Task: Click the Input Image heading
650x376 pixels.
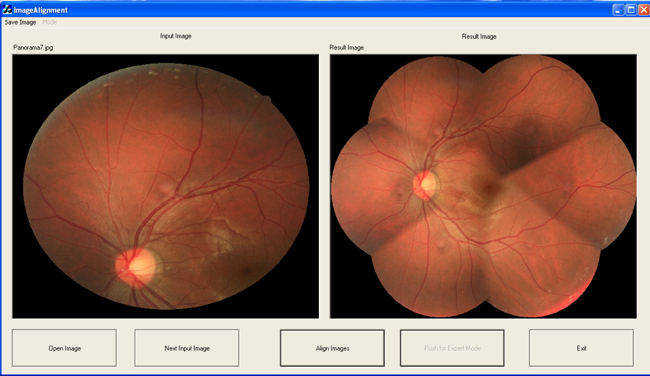Action: tap(176, 36)
